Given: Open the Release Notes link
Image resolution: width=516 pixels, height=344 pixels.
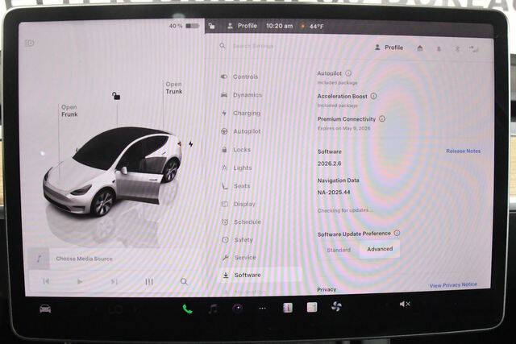Looking at the screenshot, I should point(463,151).
